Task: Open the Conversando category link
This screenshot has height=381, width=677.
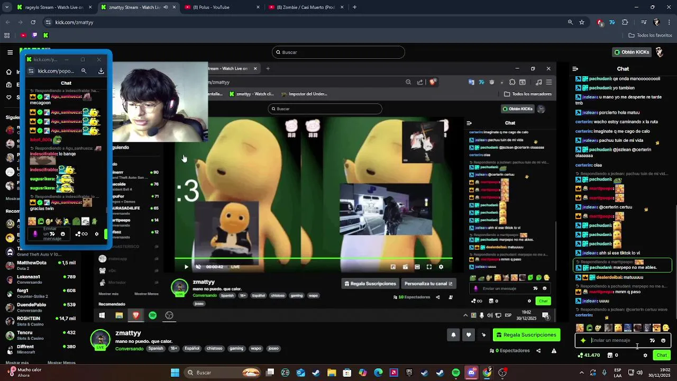Action: click(x=129, y=349)
